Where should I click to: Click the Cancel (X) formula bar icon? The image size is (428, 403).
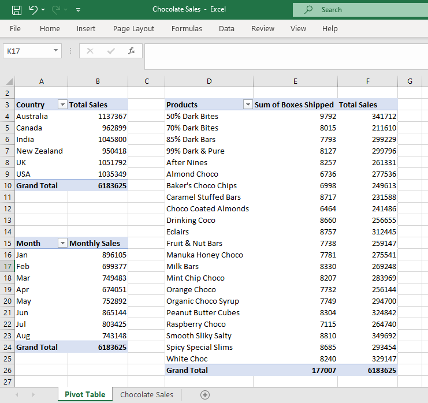pos(90,51)
